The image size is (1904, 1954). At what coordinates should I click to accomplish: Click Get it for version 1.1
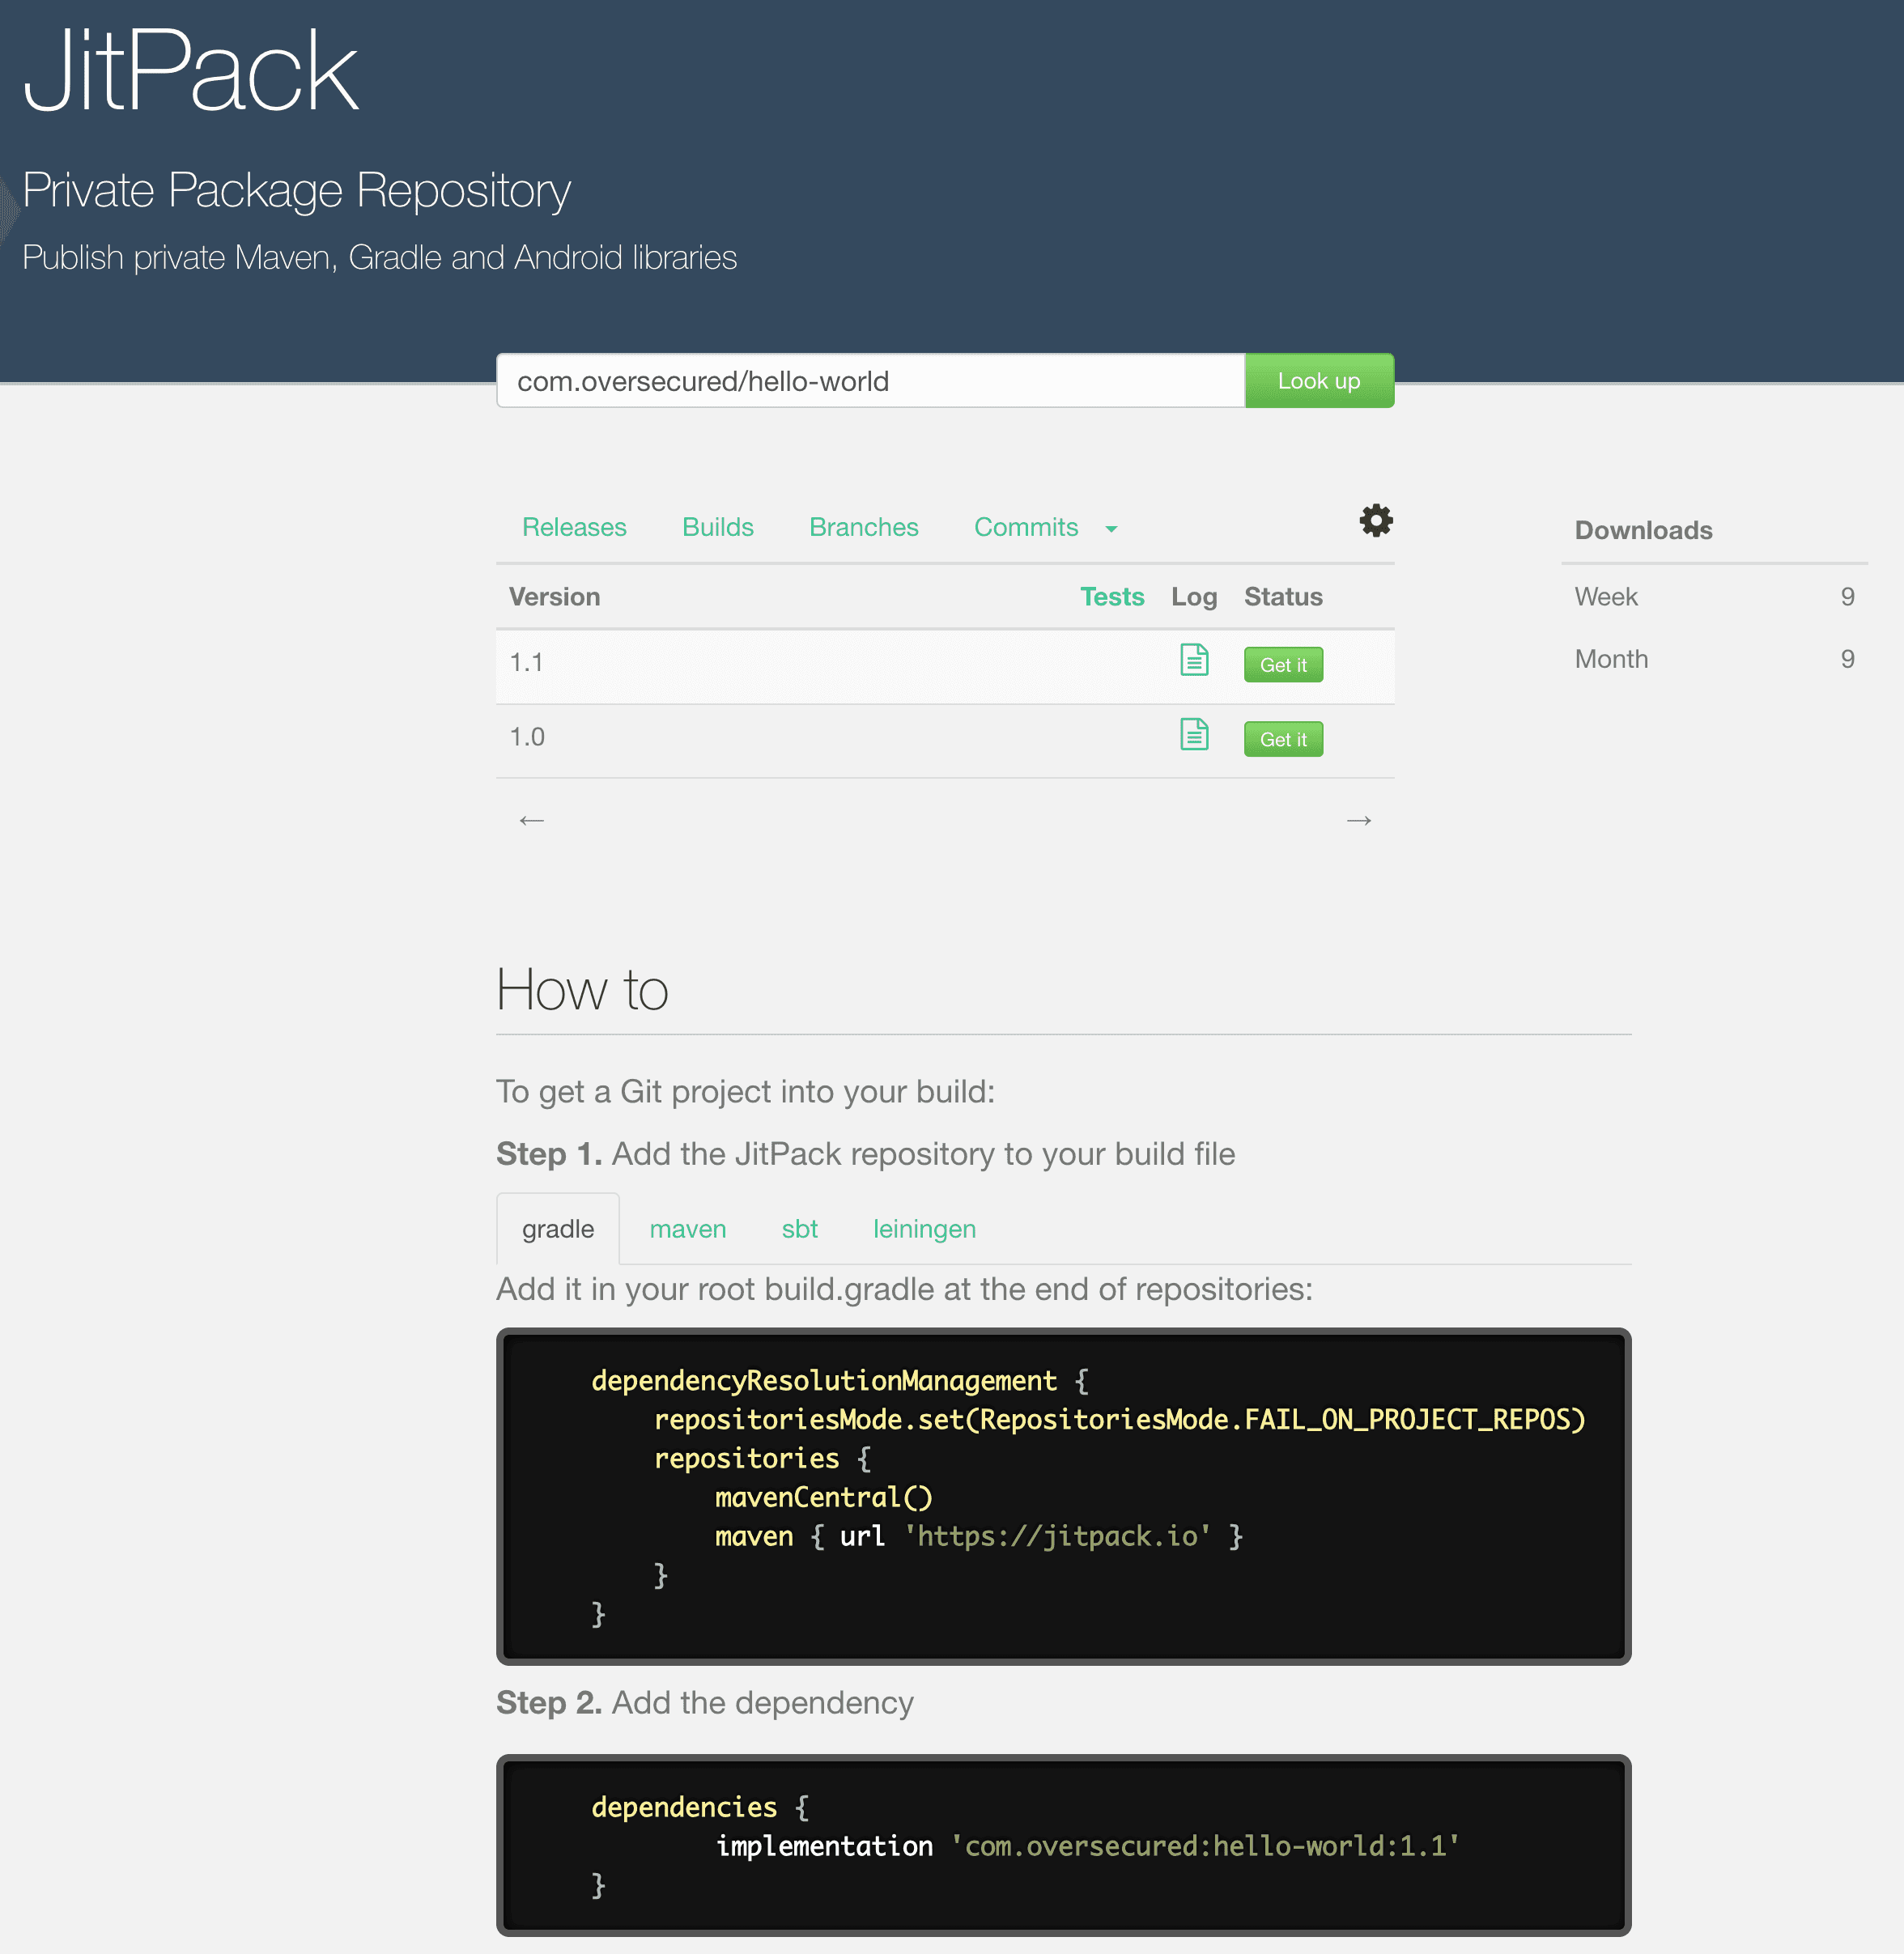point(1283,665)
